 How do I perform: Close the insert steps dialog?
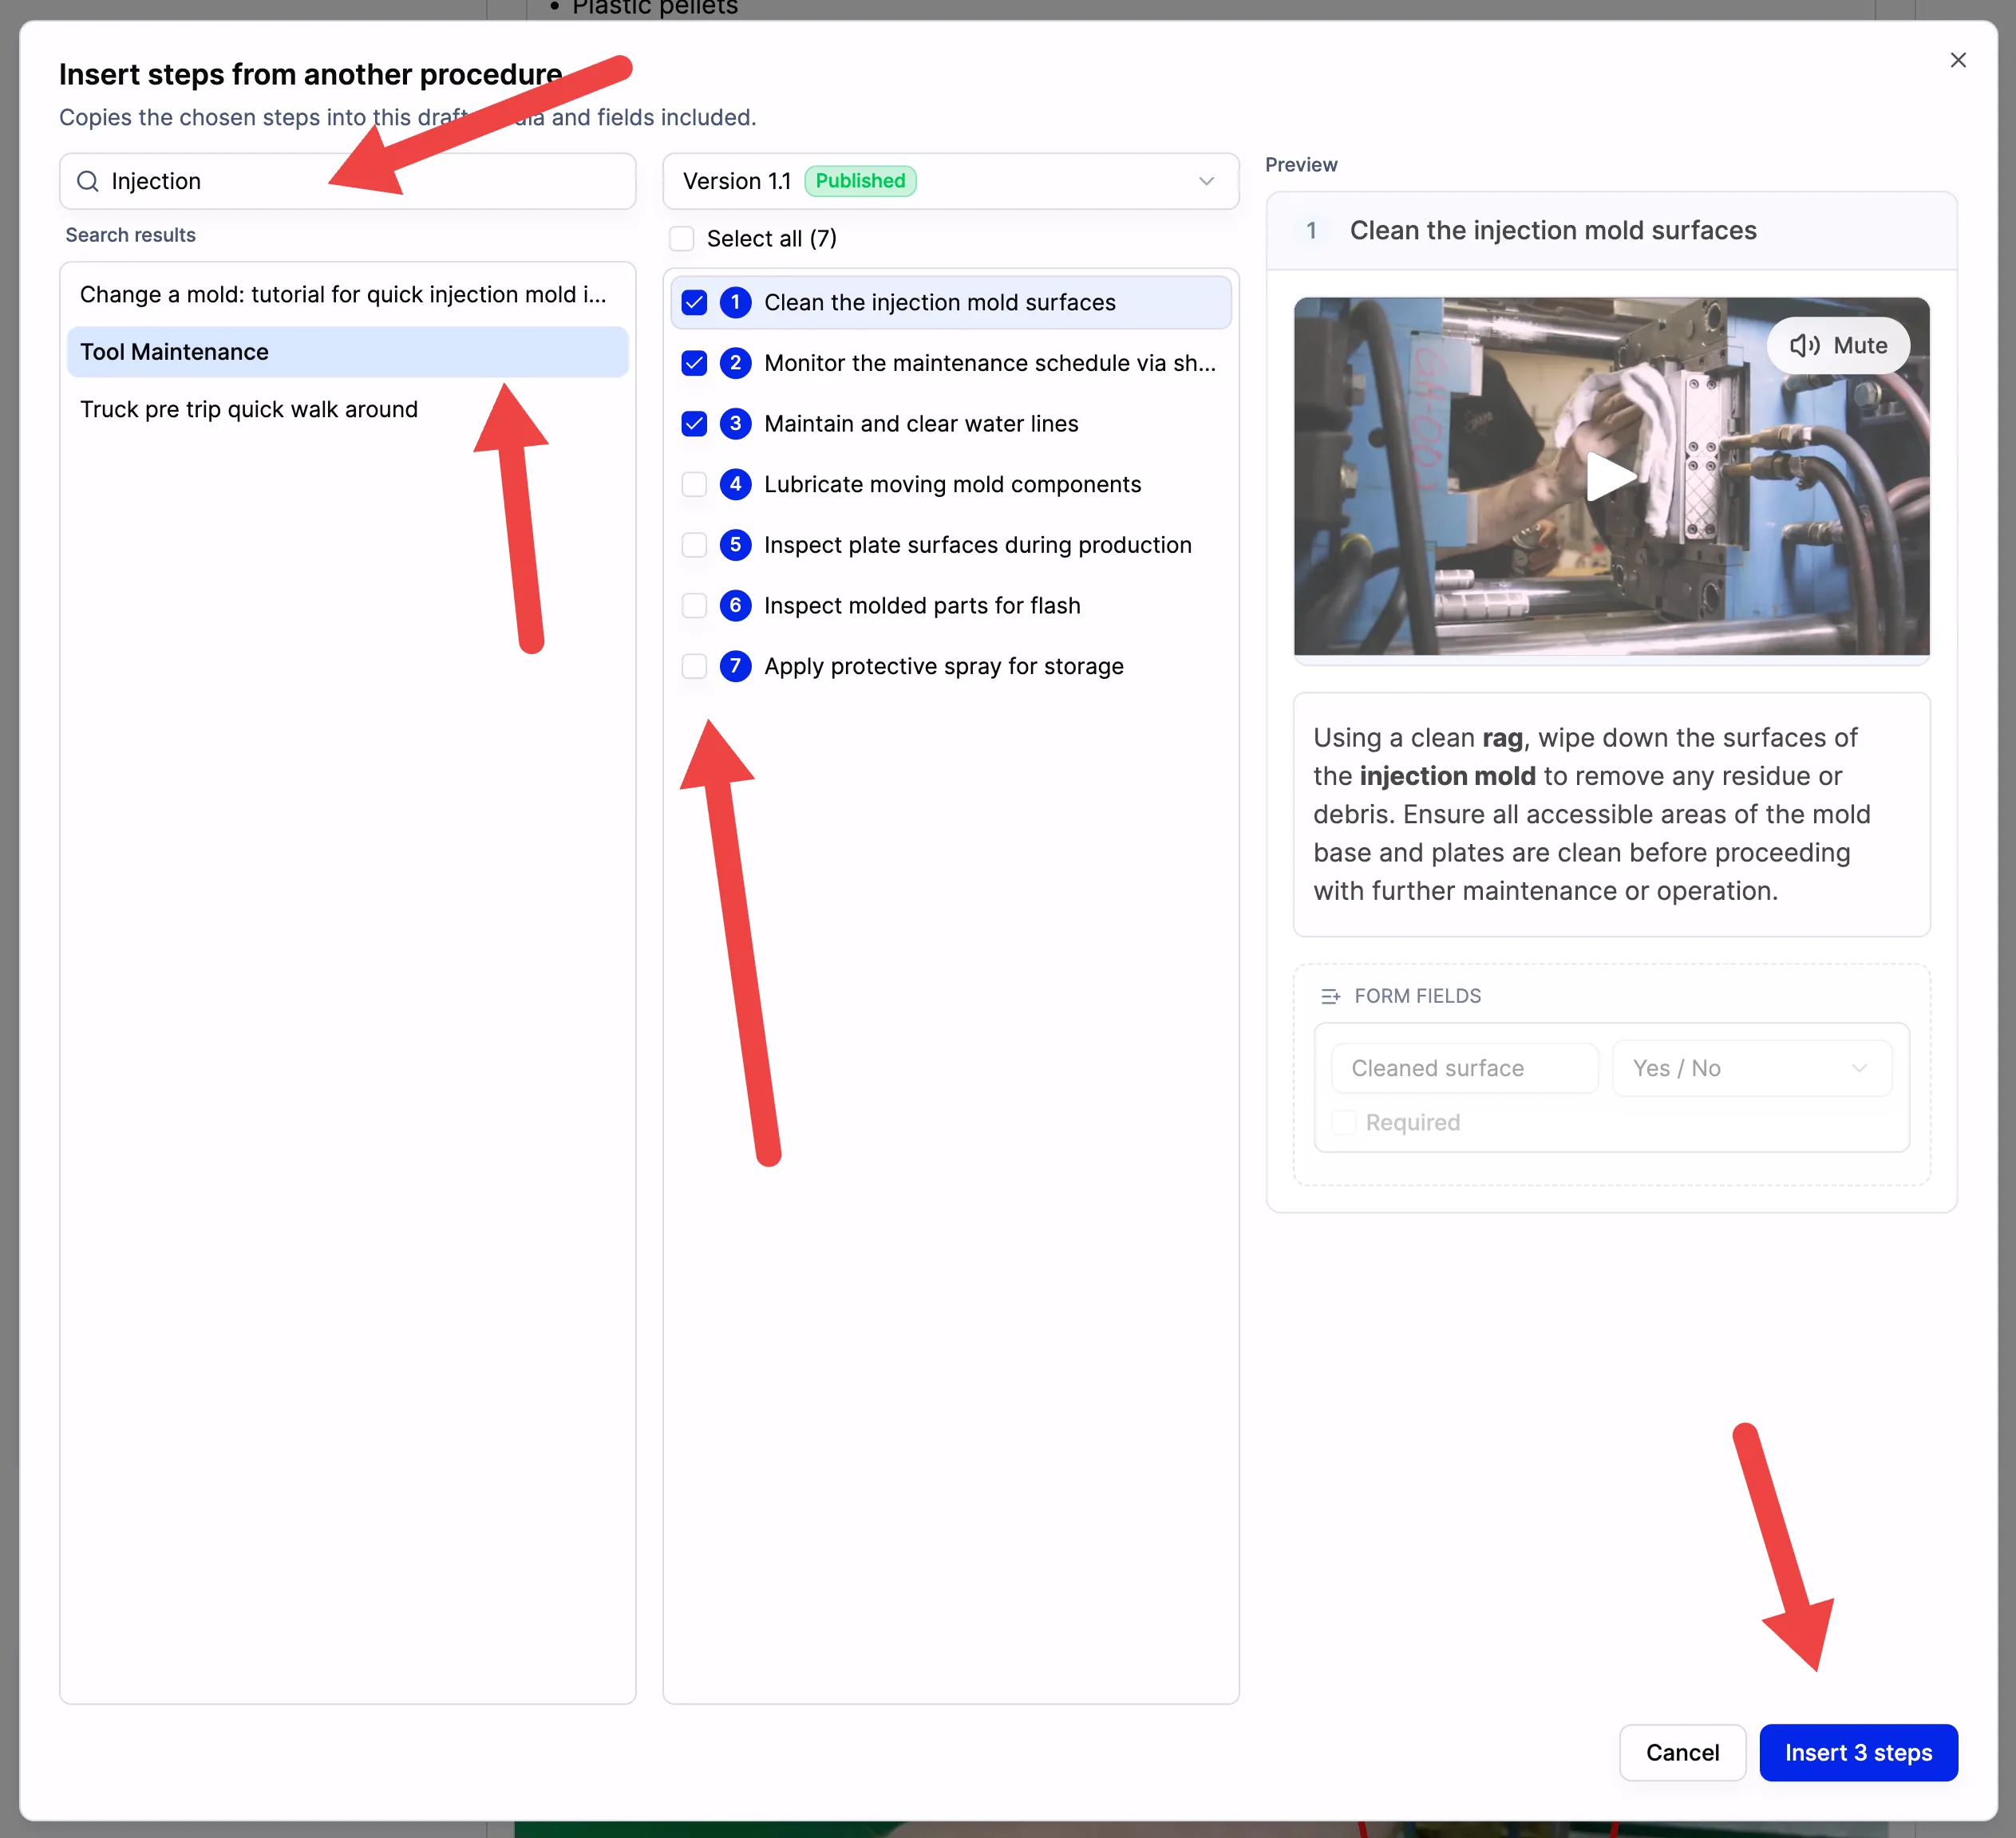pyautogui.click(x=1957, y=60)
